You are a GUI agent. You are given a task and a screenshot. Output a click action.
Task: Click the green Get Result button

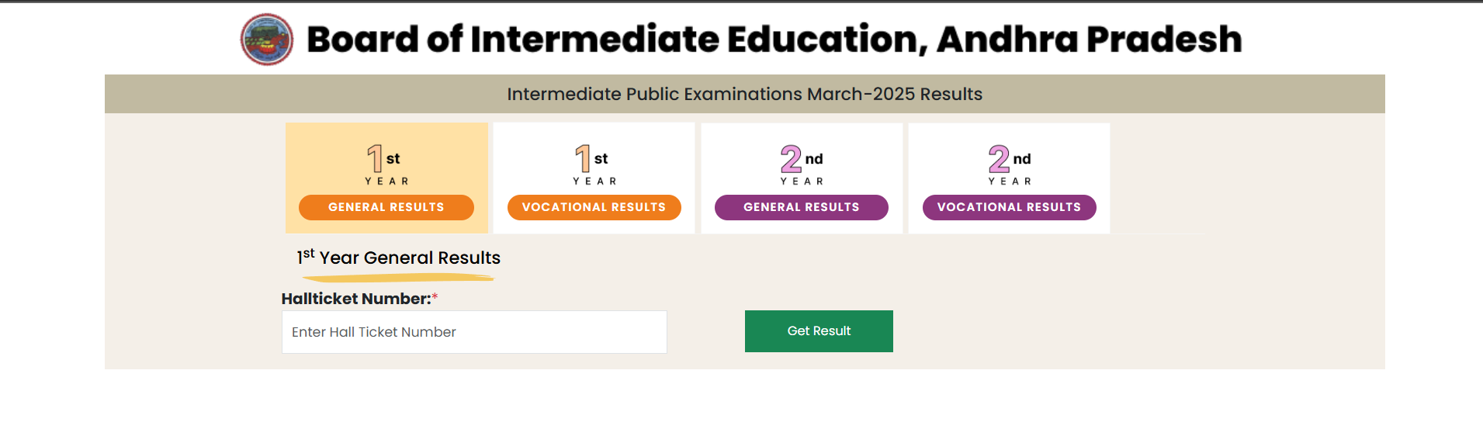click(x=819, y=331)
